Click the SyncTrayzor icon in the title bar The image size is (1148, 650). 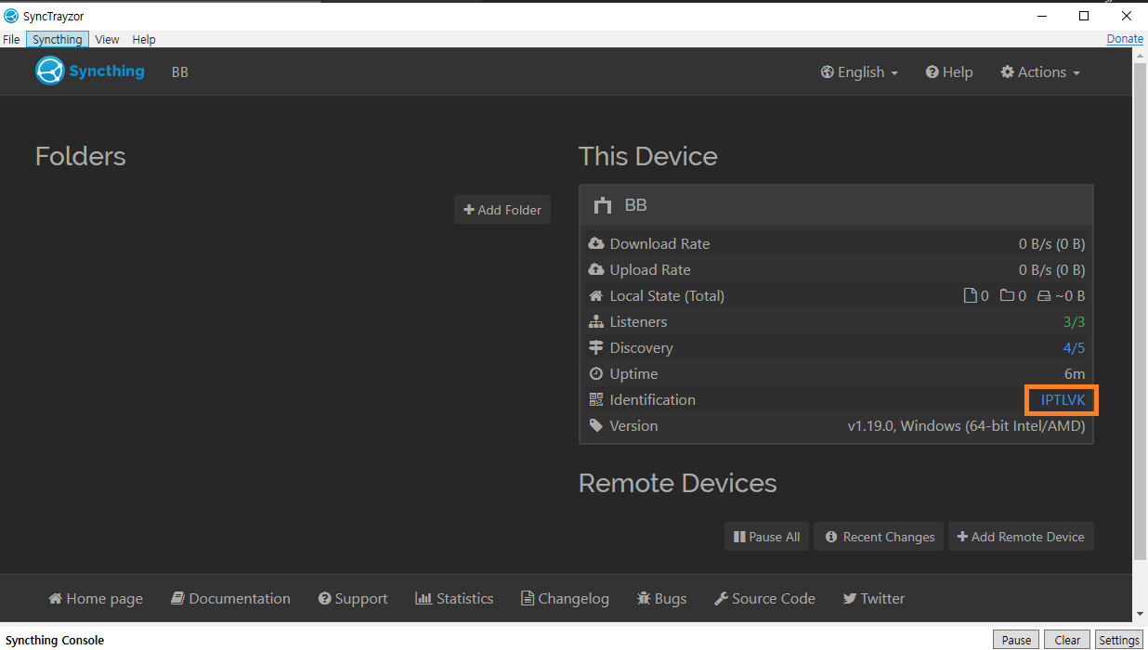pos(11,16)
